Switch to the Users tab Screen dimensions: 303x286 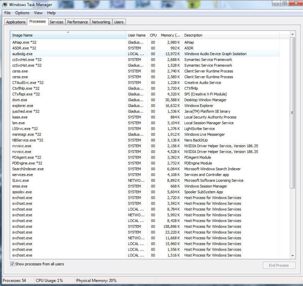coord(119,22)
